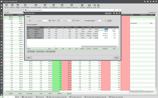The height and width of the screenshot is (98, 158).
Task: Click the job lookup icon beside Job field
Action: (50, 20)
